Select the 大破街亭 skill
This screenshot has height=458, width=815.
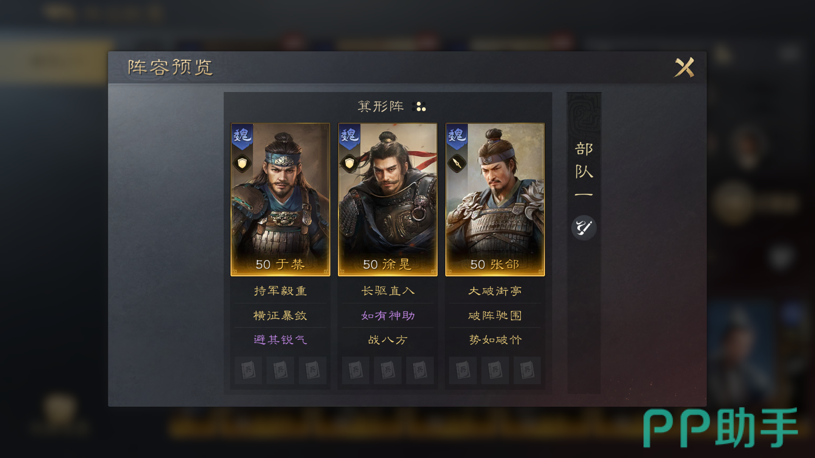pyautogui.click(x=495, y=291)
